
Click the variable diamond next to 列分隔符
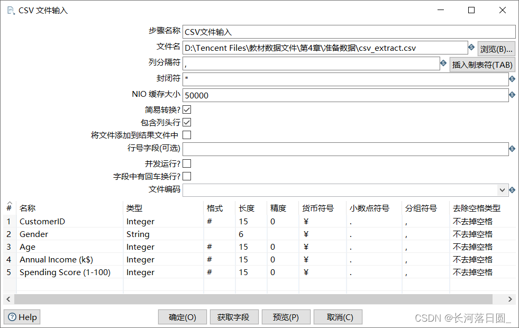[x=443, y=63]
